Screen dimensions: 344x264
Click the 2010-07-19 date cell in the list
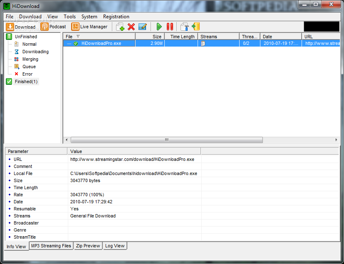click(x=281, y=43)
